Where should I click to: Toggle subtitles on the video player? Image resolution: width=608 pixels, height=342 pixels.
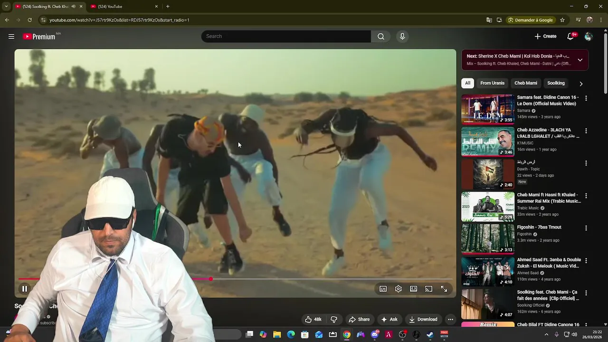click(x=383, y=289)
